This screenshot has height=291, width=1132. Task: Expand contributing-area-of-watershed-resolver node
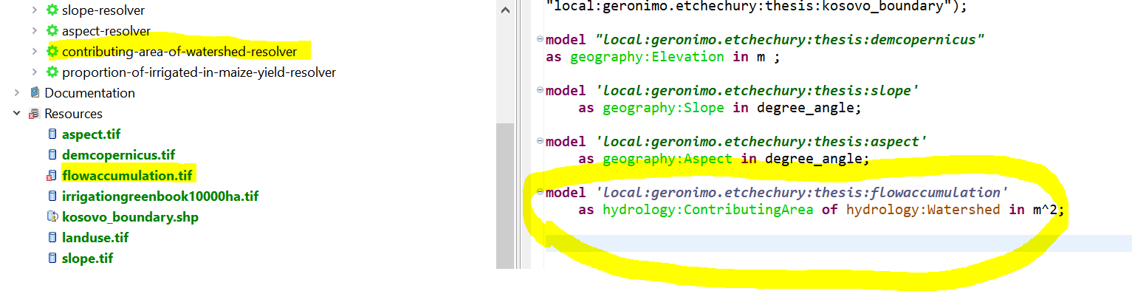coord(35,52)
